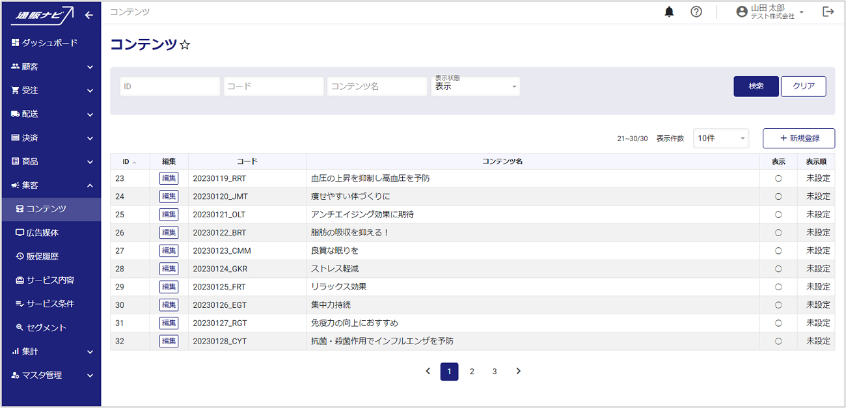
Task: Collapse sidebar with the left arrow icon
Action: pyautogui.click(x=89, y=15)
